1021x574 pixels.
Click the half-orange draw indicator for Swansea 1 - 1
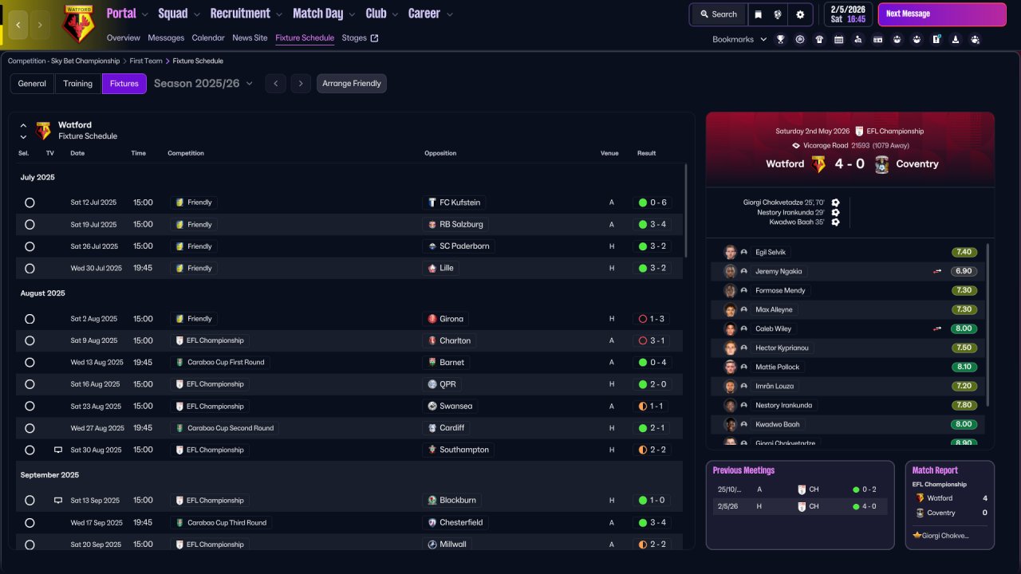(x=643, y=406)
